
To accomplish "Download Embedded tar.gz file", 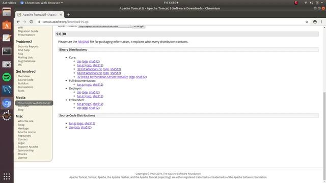I will (81, 104).
